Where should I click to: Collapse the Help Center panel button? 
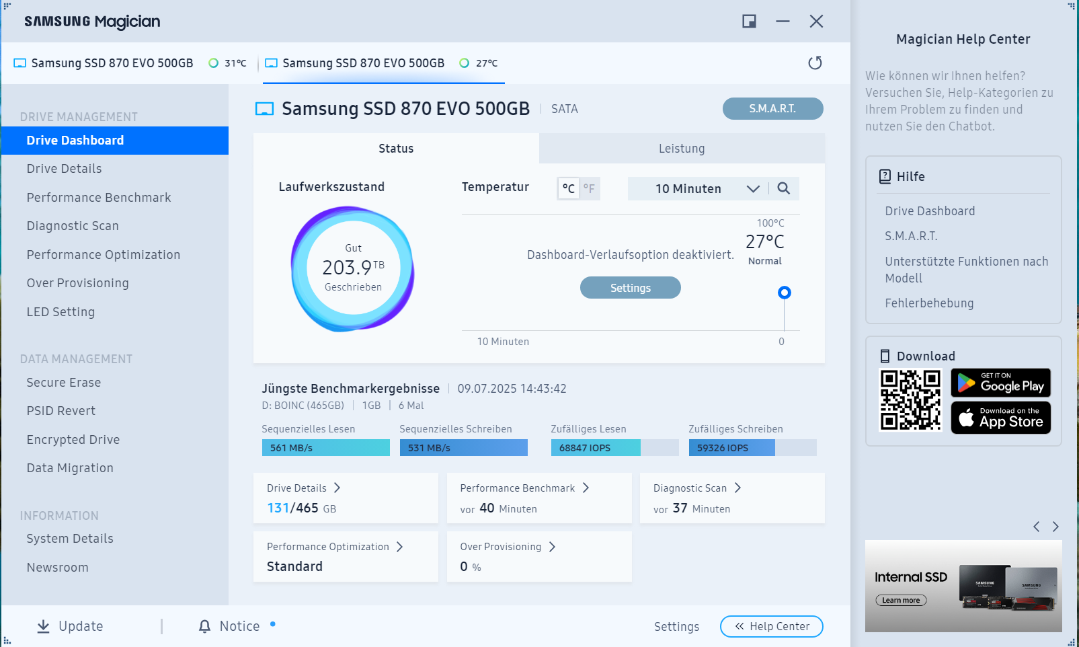tap(772, 626)
